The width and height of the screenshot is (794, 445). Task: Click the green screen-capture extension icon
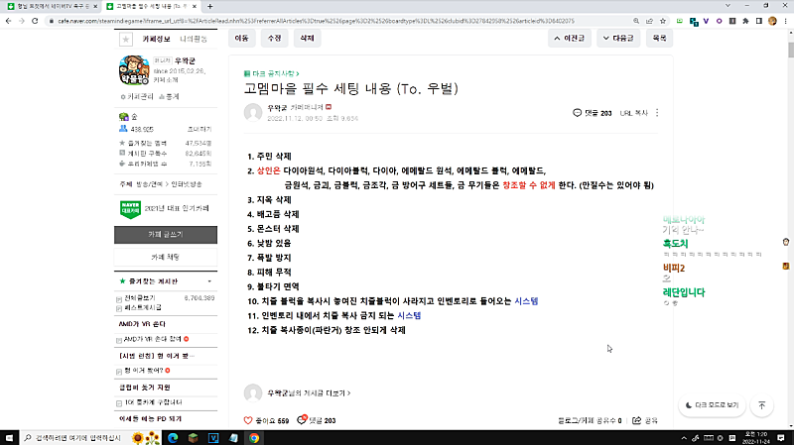pyautogui.click(x=680, y=21)
